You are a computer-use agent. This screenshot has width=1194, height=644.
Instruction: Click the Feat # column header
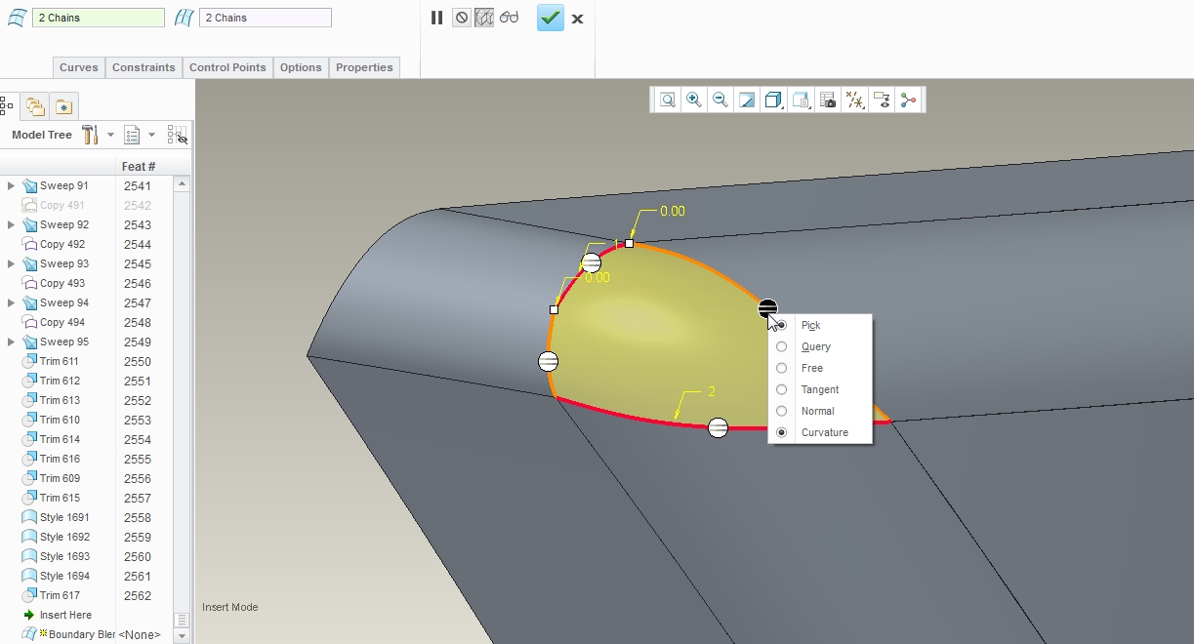pyautogui.click(x=139, y=166)
